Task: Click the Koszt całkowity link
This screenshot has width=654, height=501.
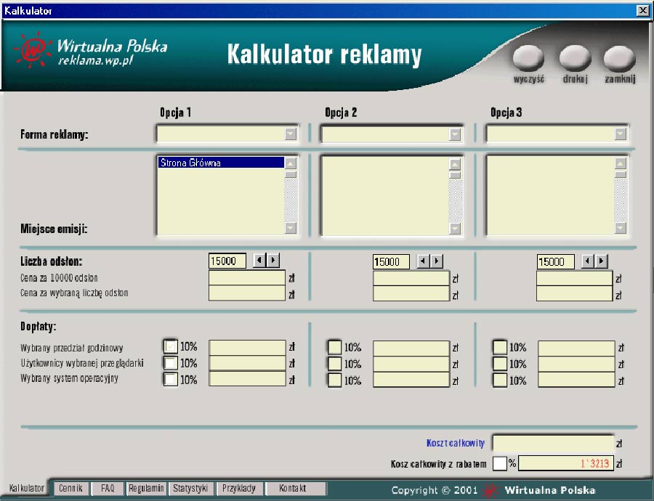Action: point(456,443)
